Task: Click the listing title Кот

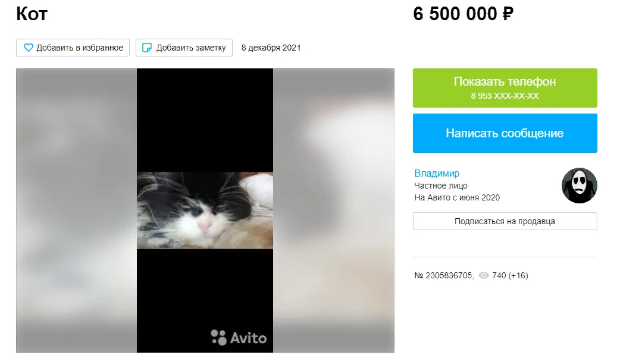Action: click(32, 14)
